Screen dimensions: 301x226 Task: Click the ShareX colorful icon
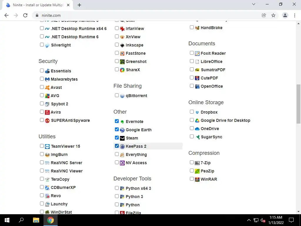[122, 70]
